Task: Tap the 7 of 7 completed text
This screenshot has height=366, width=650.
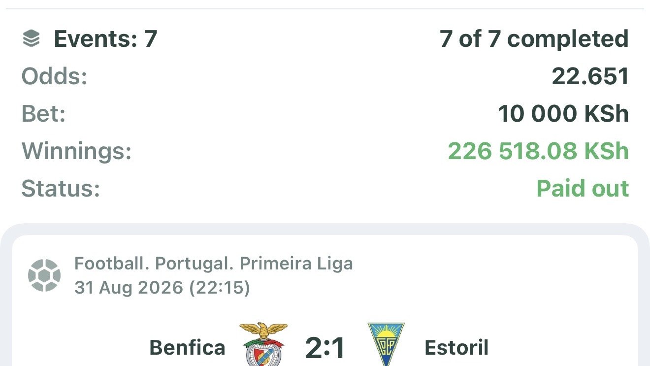Action: tap(534, 39)
